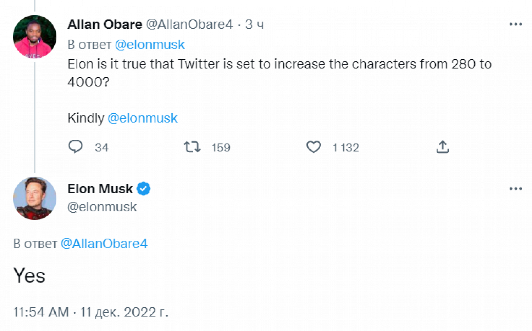
Task: Open the @AllanObare4 handle in the tweet header
Action: [189, 24]
